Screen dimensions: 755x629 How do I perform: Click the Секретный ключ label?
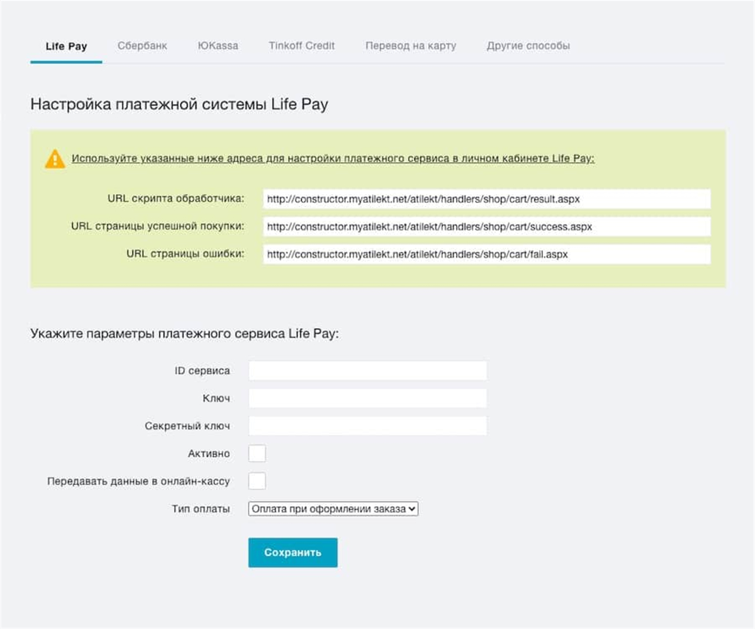(187, 426)
